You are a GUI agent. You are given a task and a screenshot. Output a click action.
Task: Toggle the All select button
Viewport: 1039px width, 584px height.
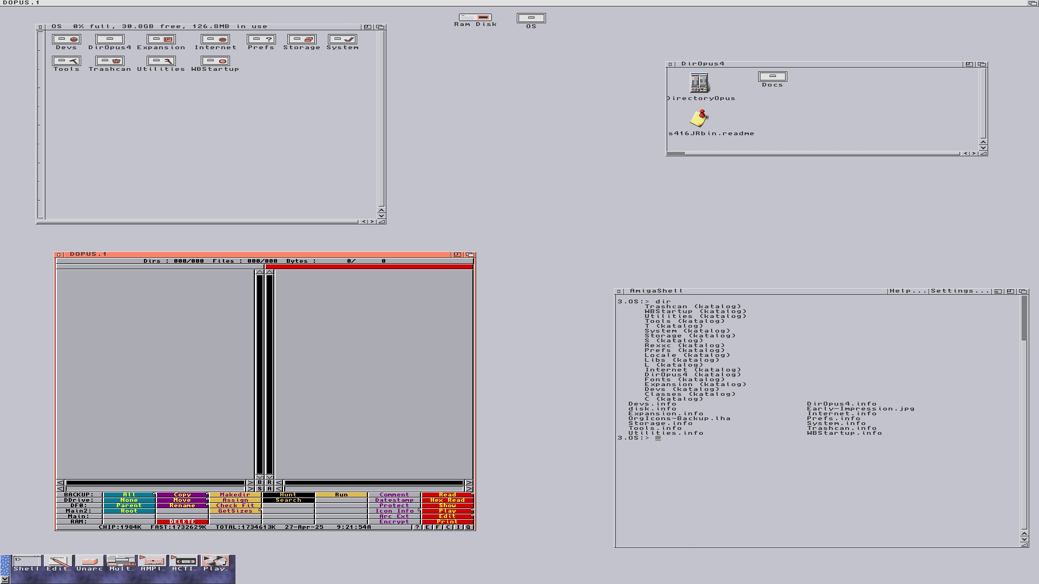[129, 495]
